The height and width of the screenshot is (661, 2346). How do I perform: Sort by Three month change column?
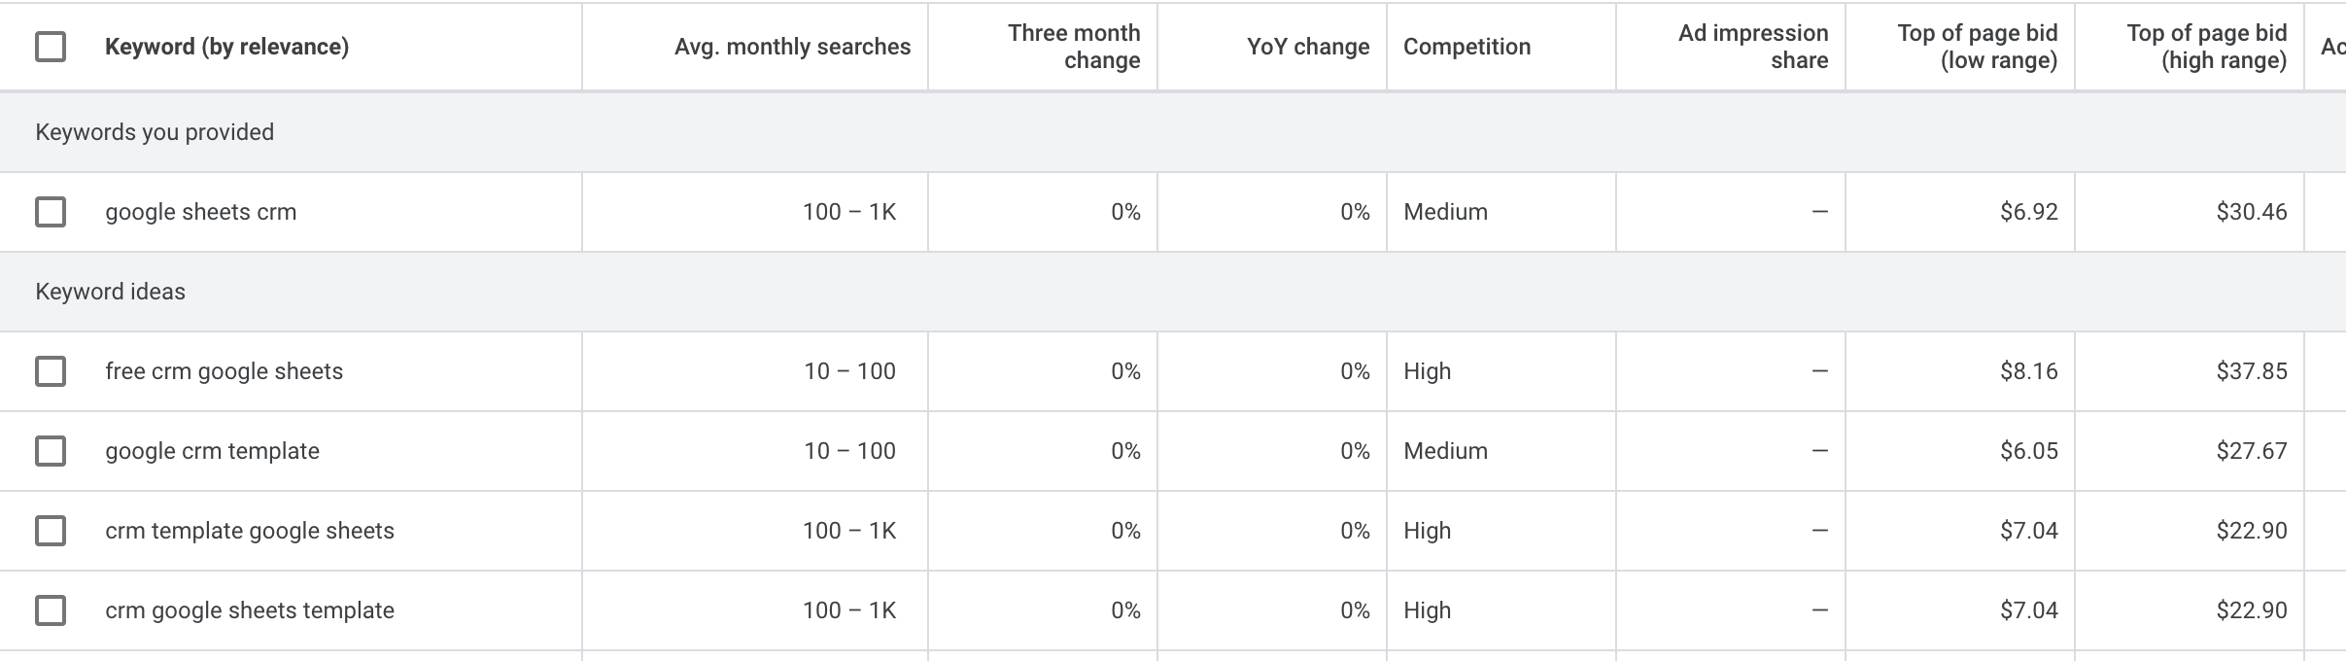pos(1073,47)
